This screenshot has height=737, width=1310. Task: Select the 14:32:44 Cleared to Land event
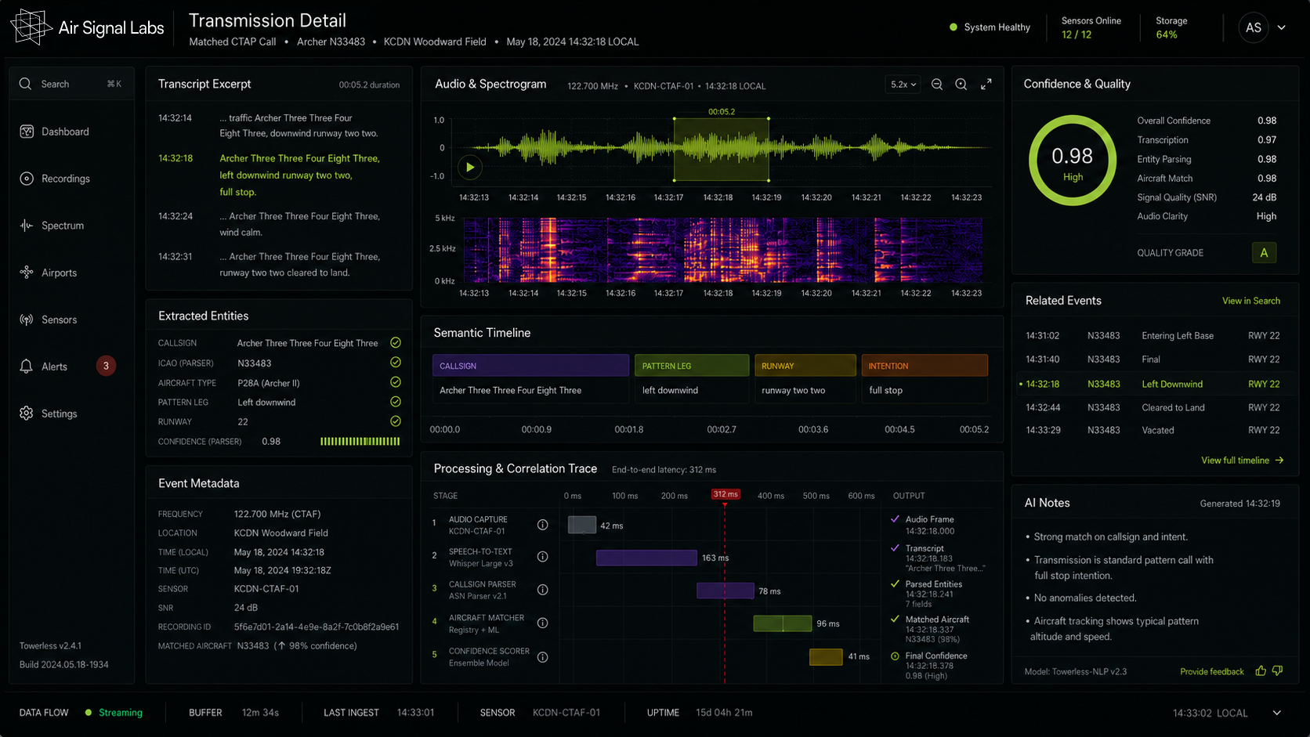pos(1153,407)
